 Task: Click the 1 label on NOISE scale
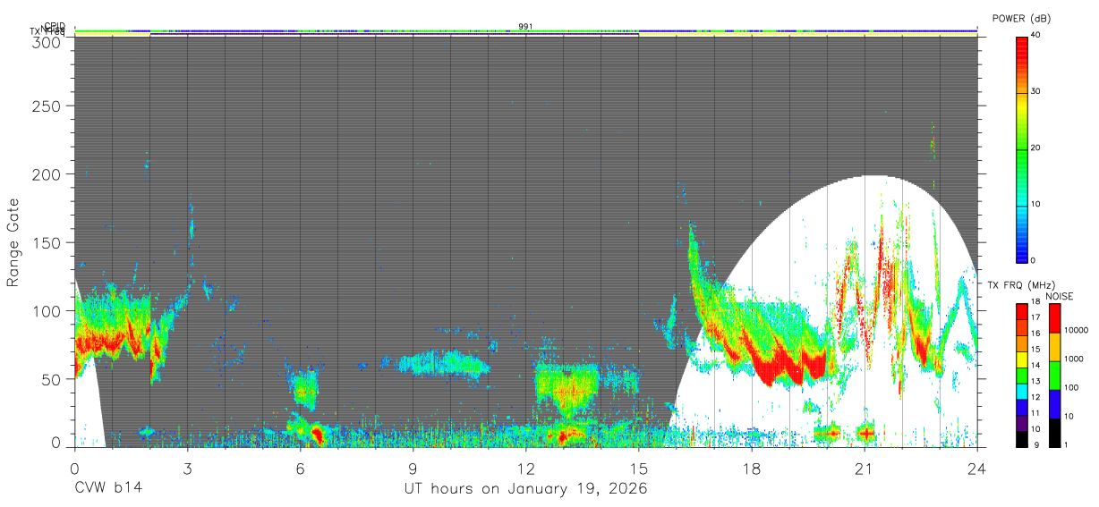pyautogui.click(x=1066, y=445)
